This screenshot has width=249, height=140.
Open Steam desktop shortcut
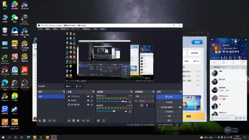[x=15, y=110]
